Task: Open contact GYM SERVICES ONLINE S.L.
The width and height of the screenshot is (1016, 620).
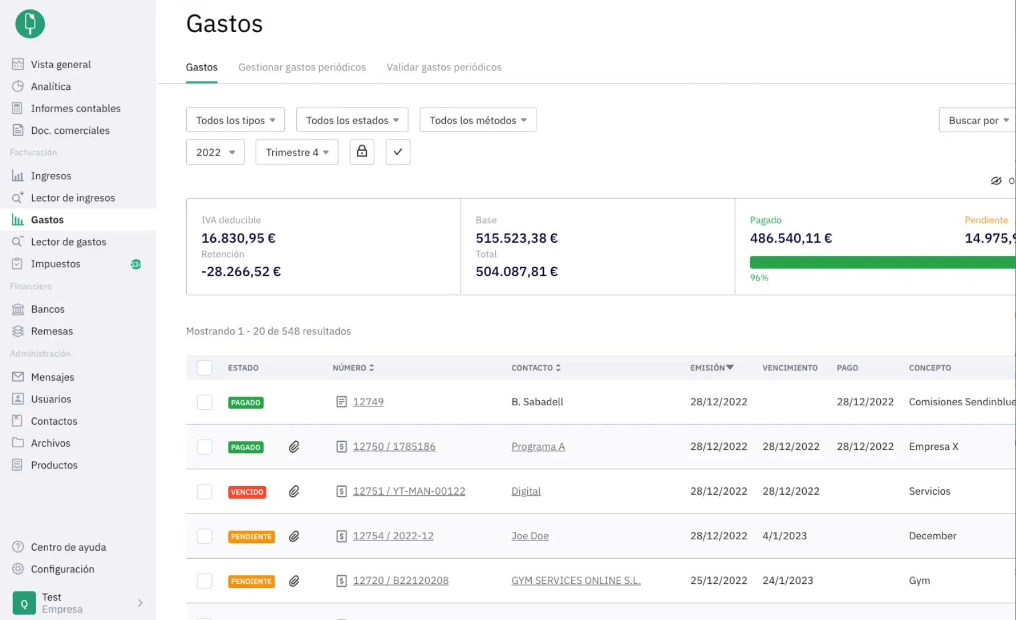Action: click(x=576, y=580)
